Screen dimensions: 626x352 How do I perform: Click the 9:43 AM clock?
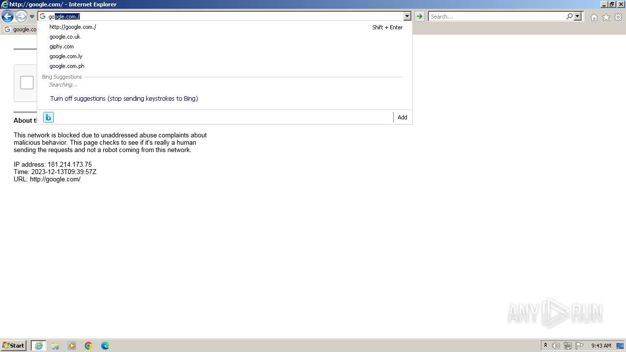(601, 346)
